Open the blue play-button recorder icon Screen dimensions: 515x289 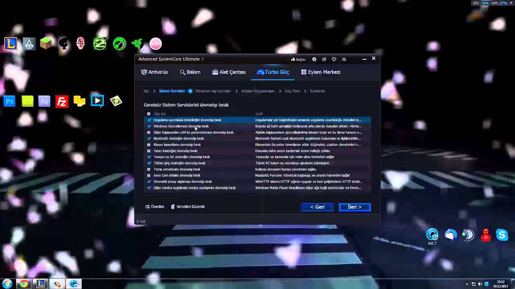pos(97,101)
